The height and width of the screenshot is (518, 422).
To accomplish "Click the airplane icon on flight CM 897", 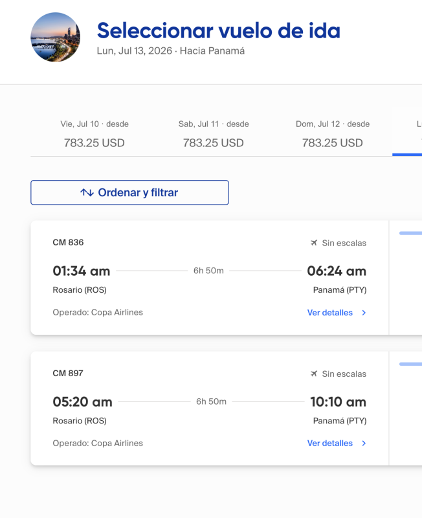I will (314, 374).
